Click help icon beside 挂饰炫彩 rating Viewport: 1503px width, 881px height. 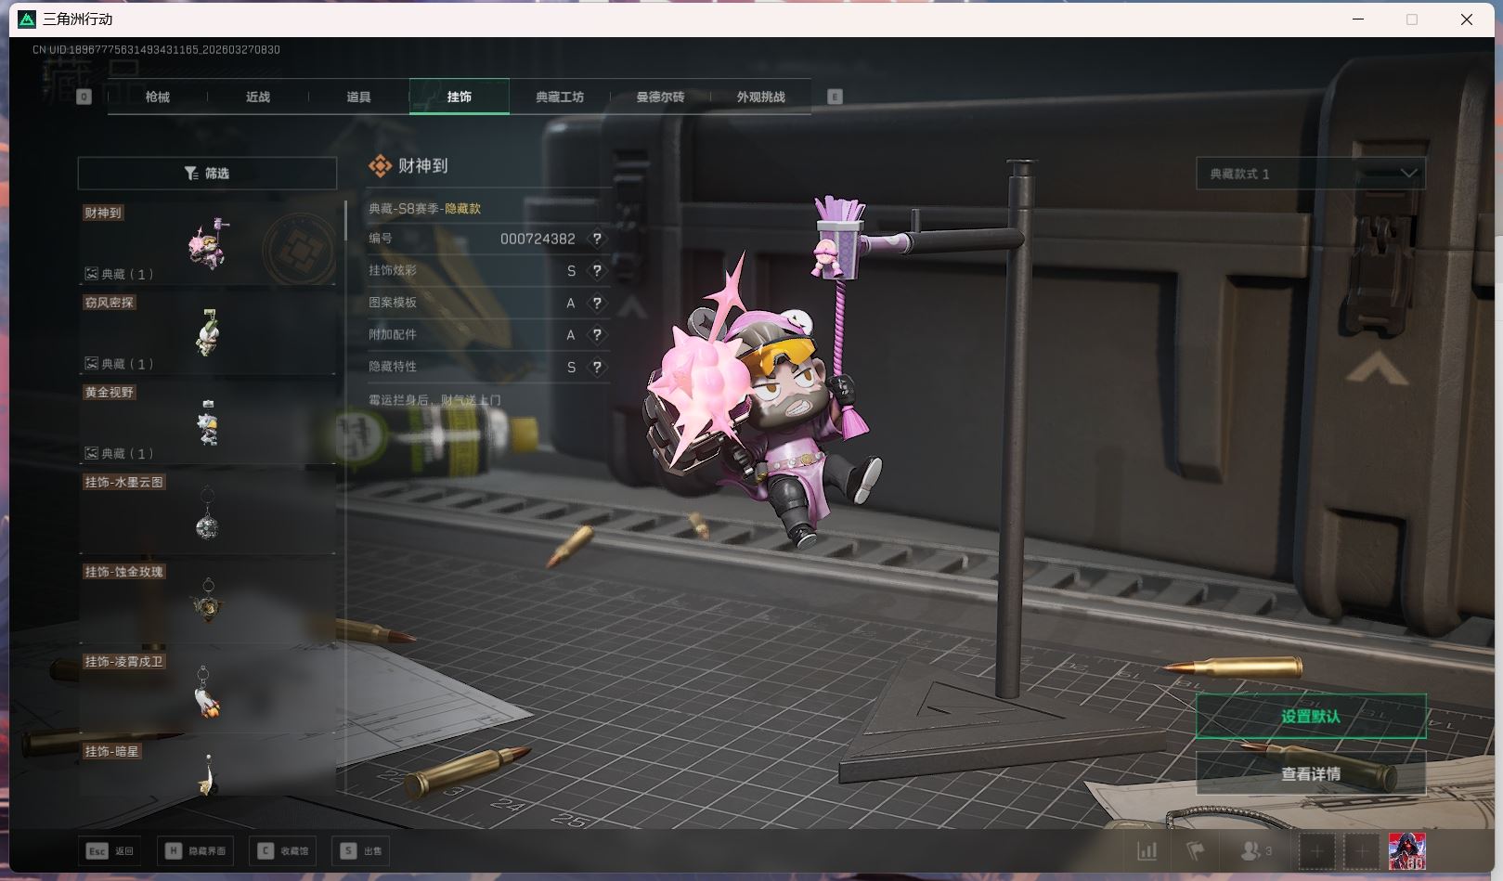tap(597, 271)
